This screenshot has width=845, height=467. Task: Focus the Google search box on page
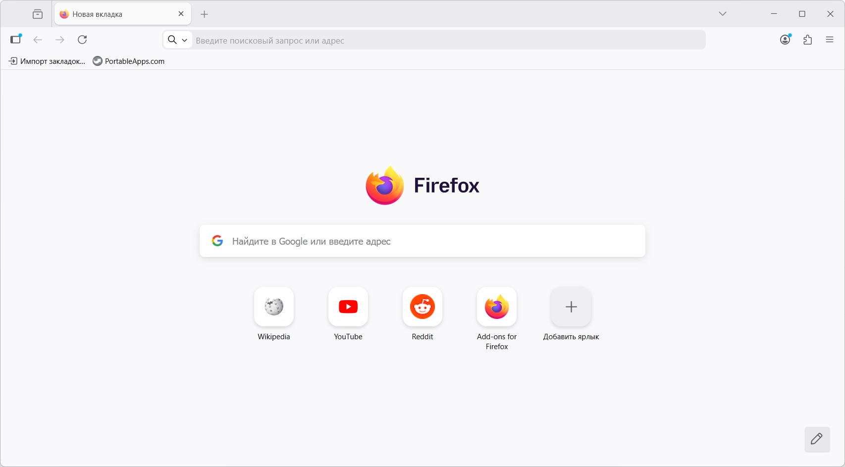[422, 241]
